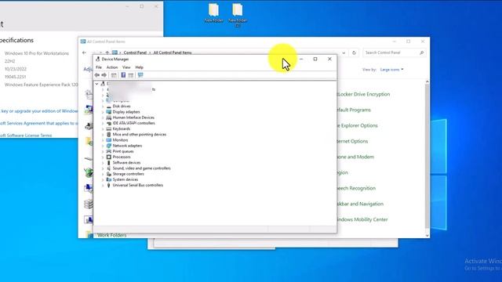Select the Universal Serial Bus controllers icon
The image size is (502, 282).
point(108,185)
